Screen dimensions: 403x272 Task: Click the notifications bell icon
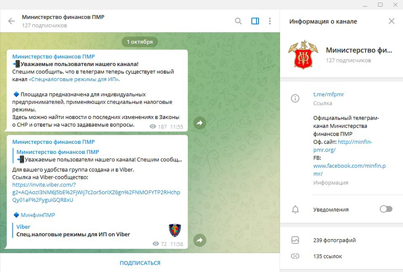(x=295, y=209)
